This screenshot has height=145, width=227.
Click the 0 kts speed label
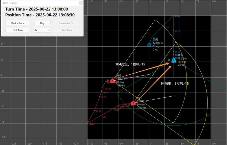155,50
